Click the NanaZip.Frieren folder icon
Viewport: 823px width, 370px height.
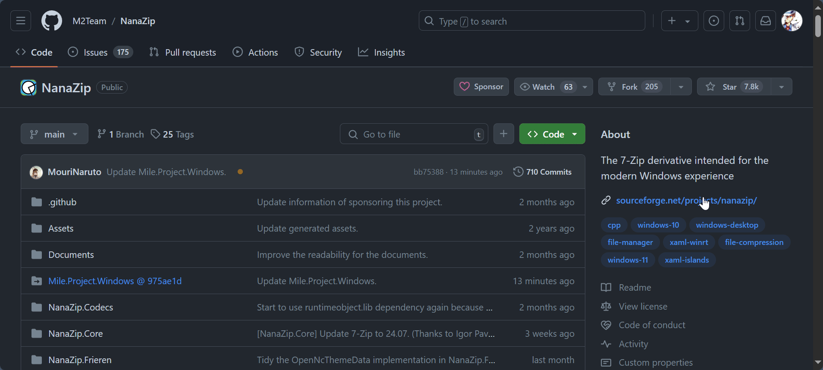tap(37, 360)
